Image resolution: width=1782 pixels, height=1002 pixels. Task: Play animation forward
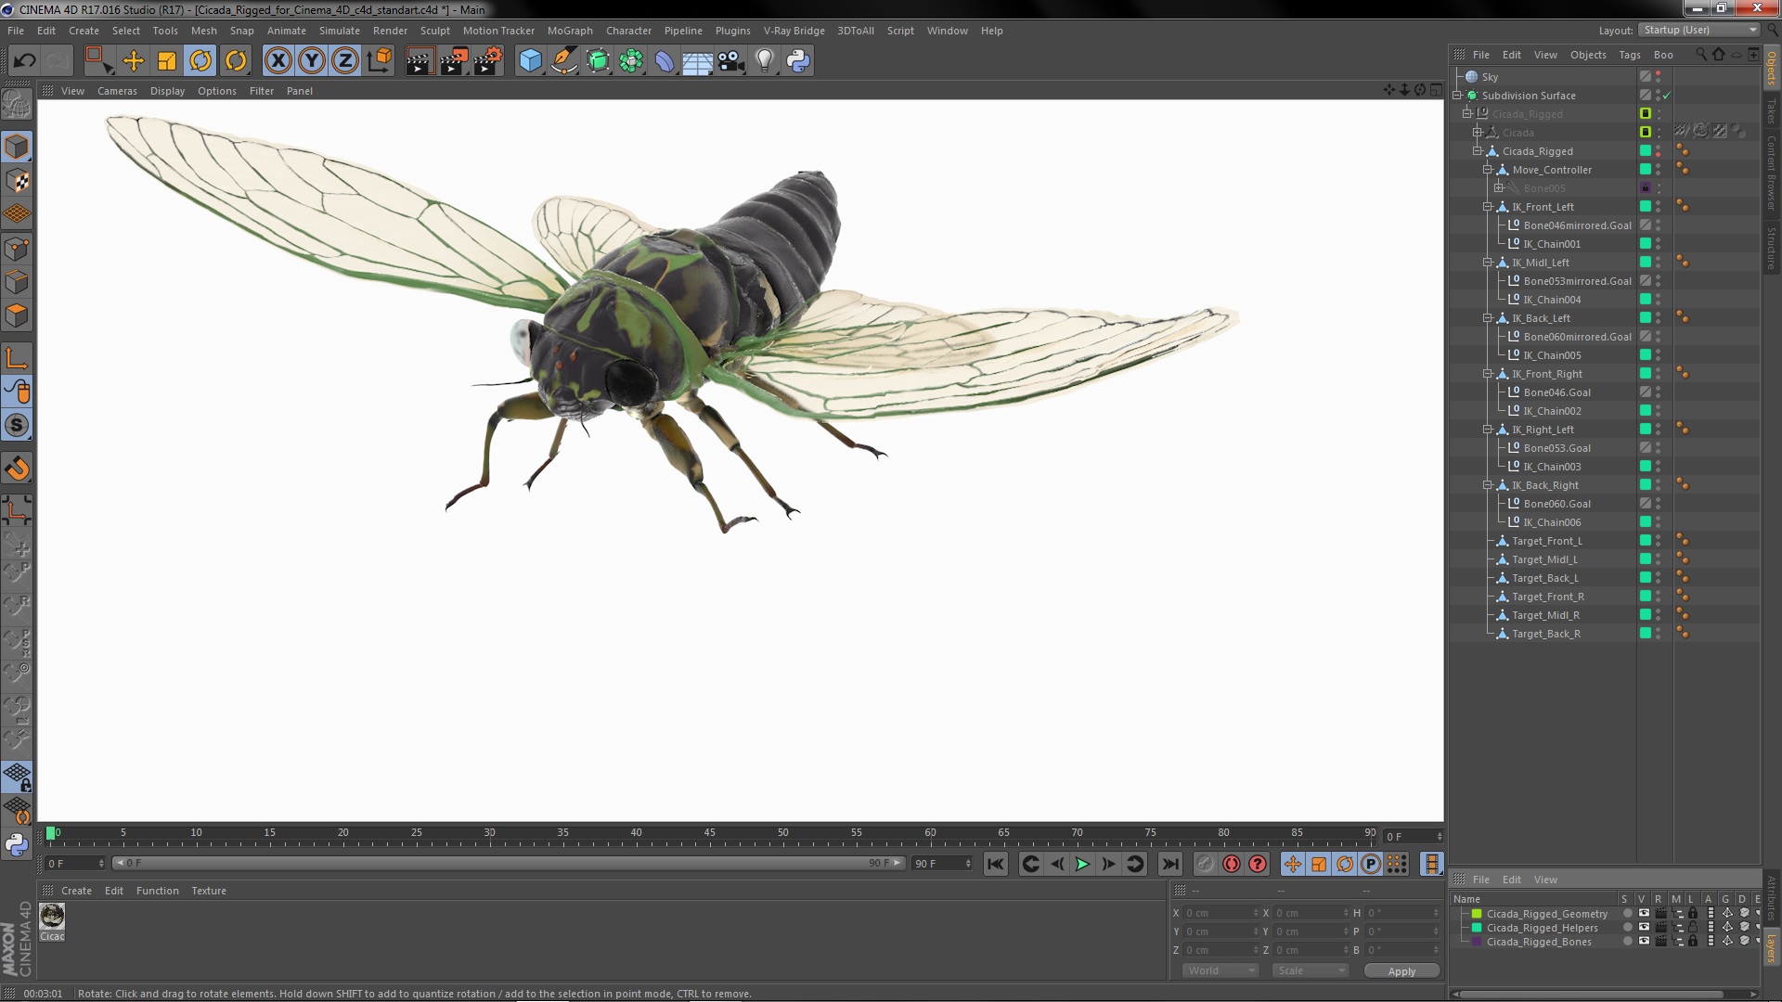[1082, 864]
